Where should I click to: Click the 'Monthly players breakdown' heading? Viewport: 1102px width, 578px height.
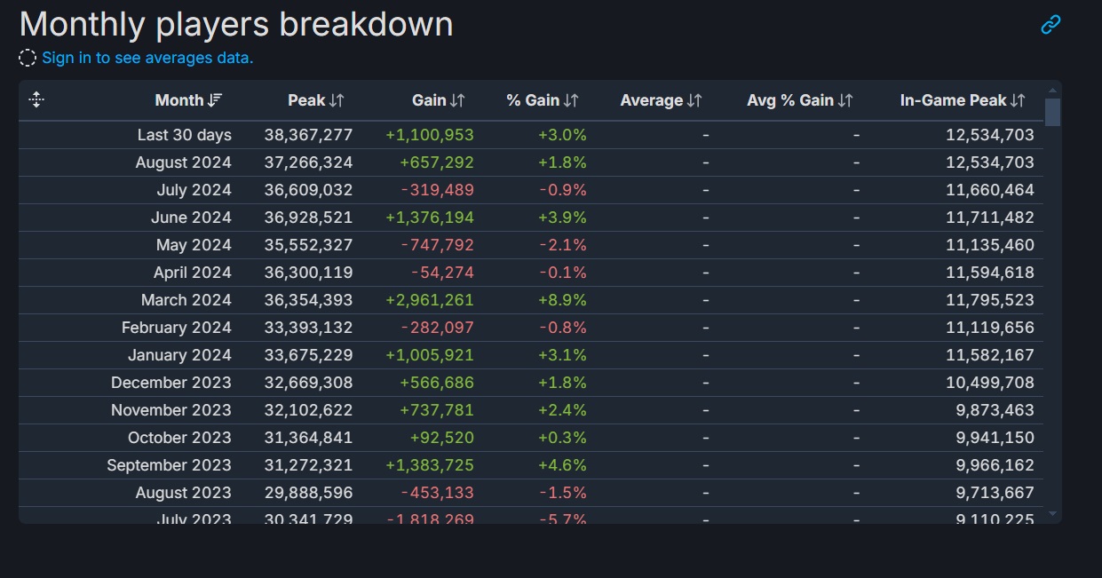(236, 24)
